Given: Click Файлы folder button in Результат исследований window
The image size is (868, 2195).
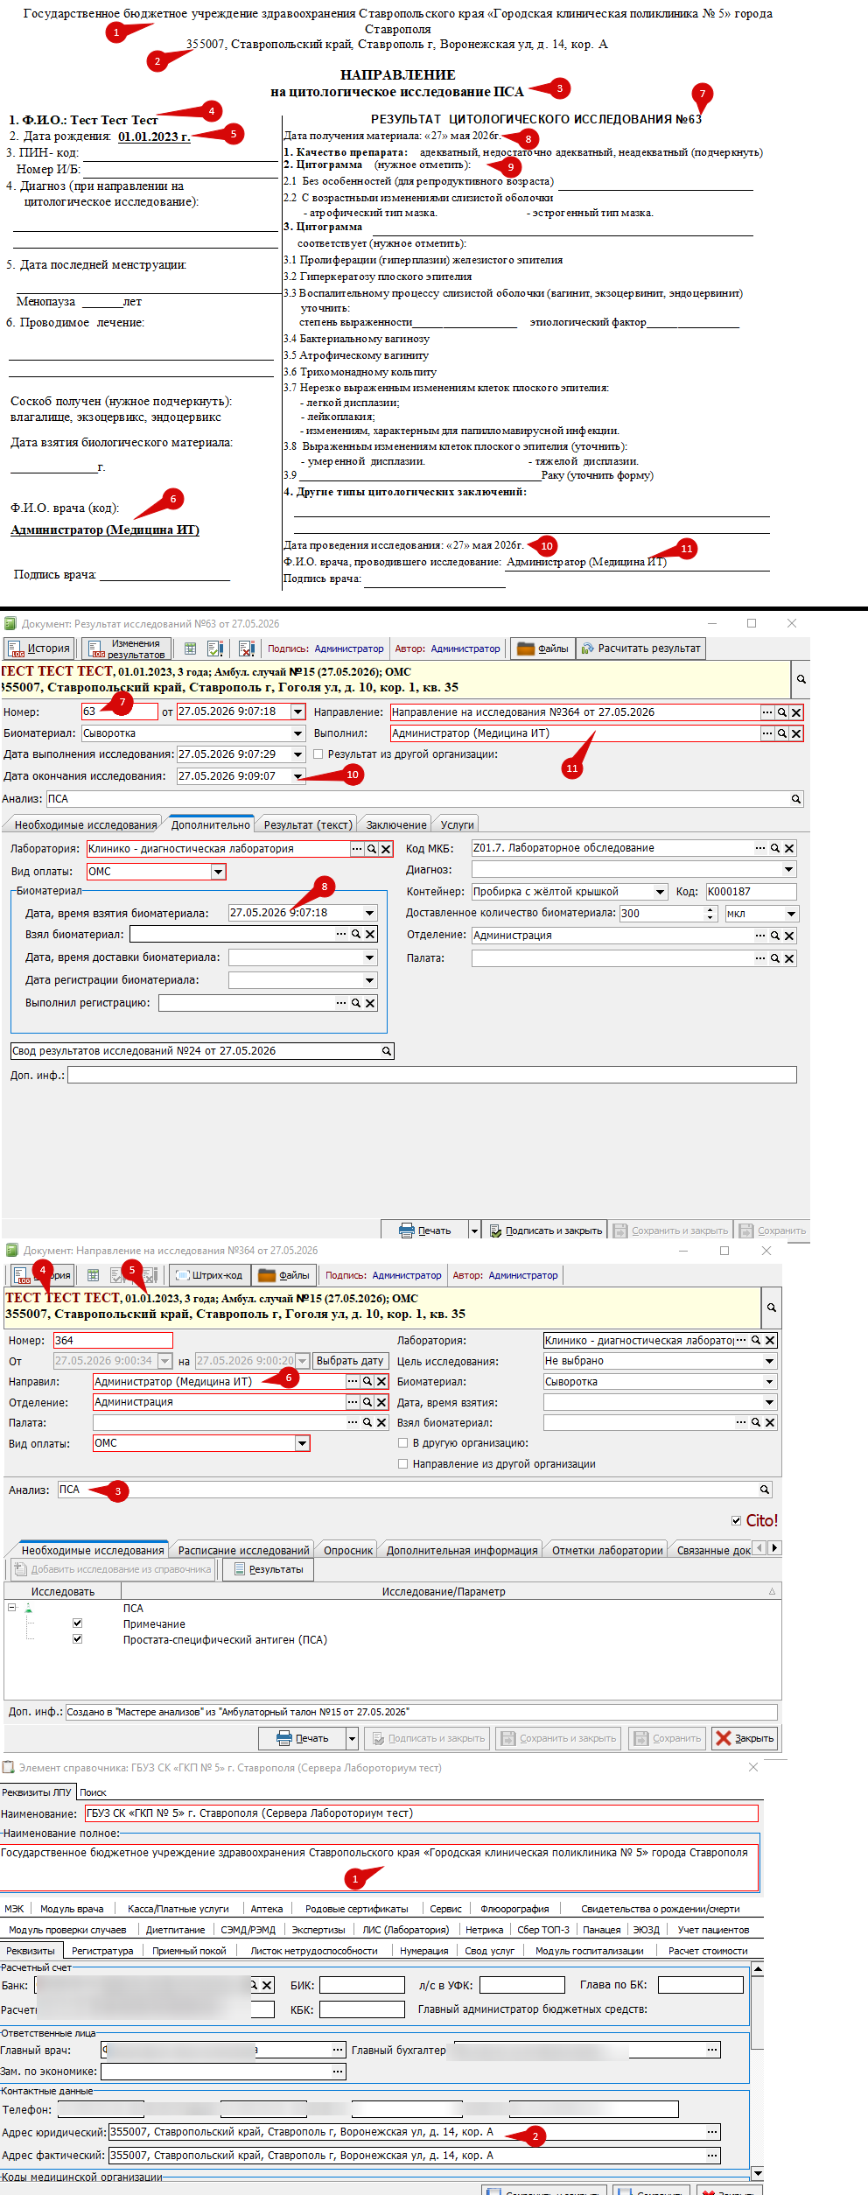Looking at the screenshot, I should coord(542,649).
